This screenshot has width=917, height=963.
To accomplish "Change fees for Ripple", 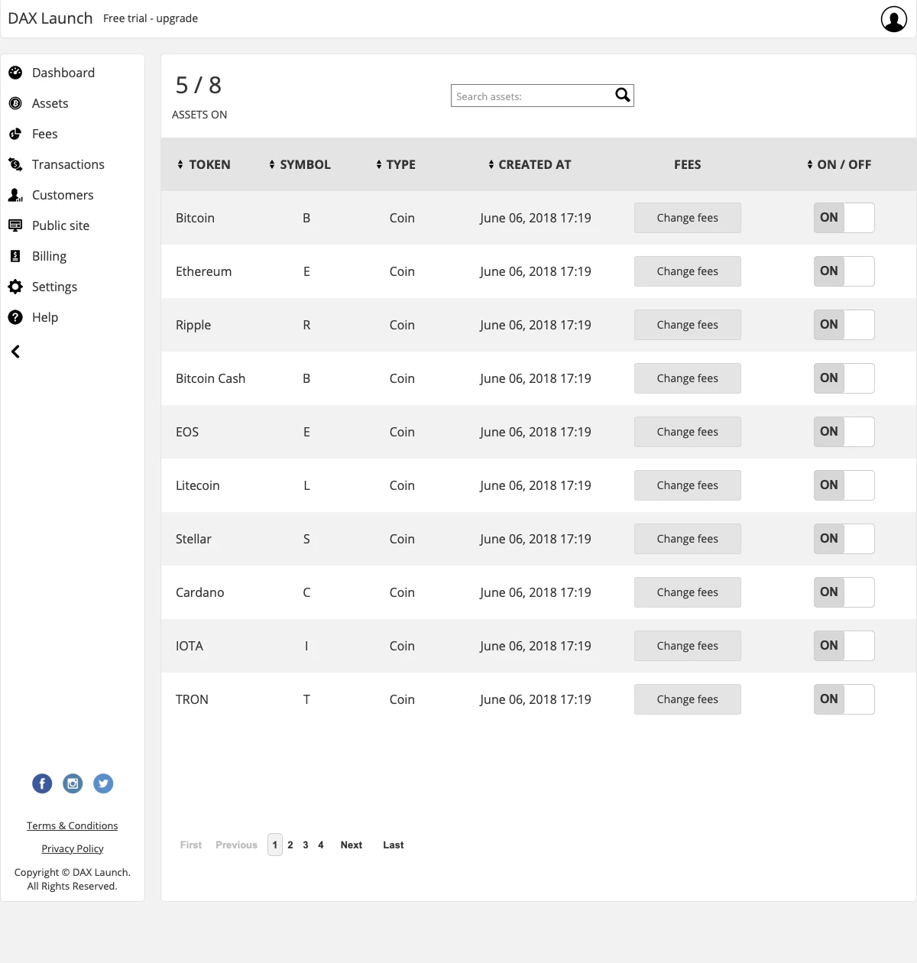I will click(688, 325).
